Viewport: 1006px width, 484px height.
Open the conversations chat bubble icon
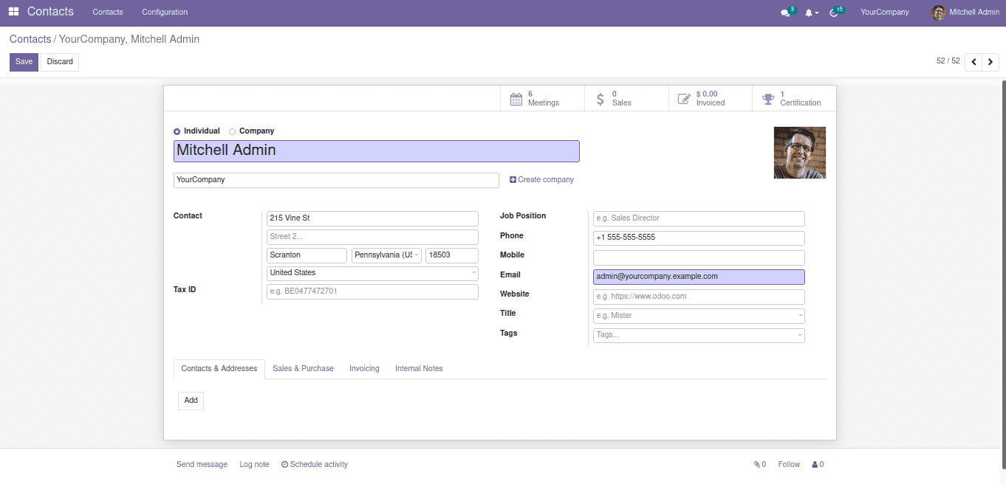point(785,13)
